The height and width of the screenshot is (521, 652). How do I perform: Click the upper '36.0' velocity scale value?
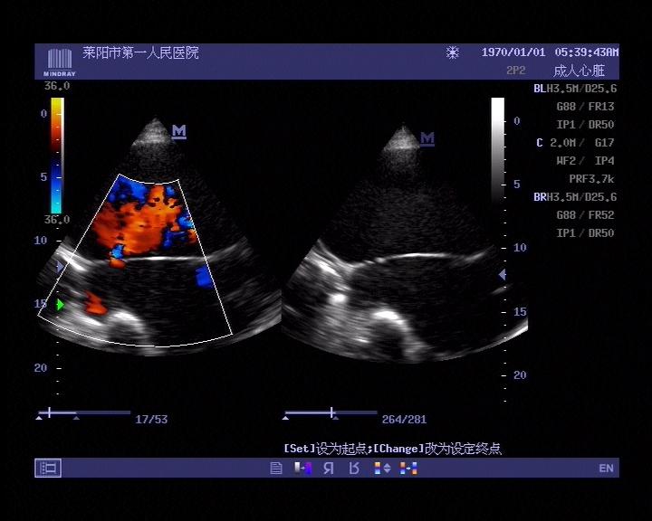57,87
